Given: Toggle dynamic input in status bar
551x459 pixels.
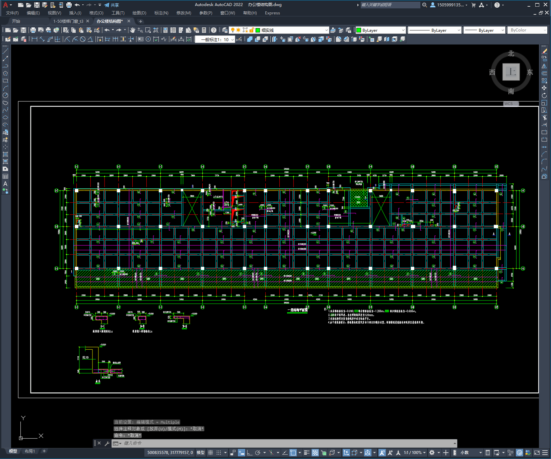Looking at the screenshot, I should 242,453.
